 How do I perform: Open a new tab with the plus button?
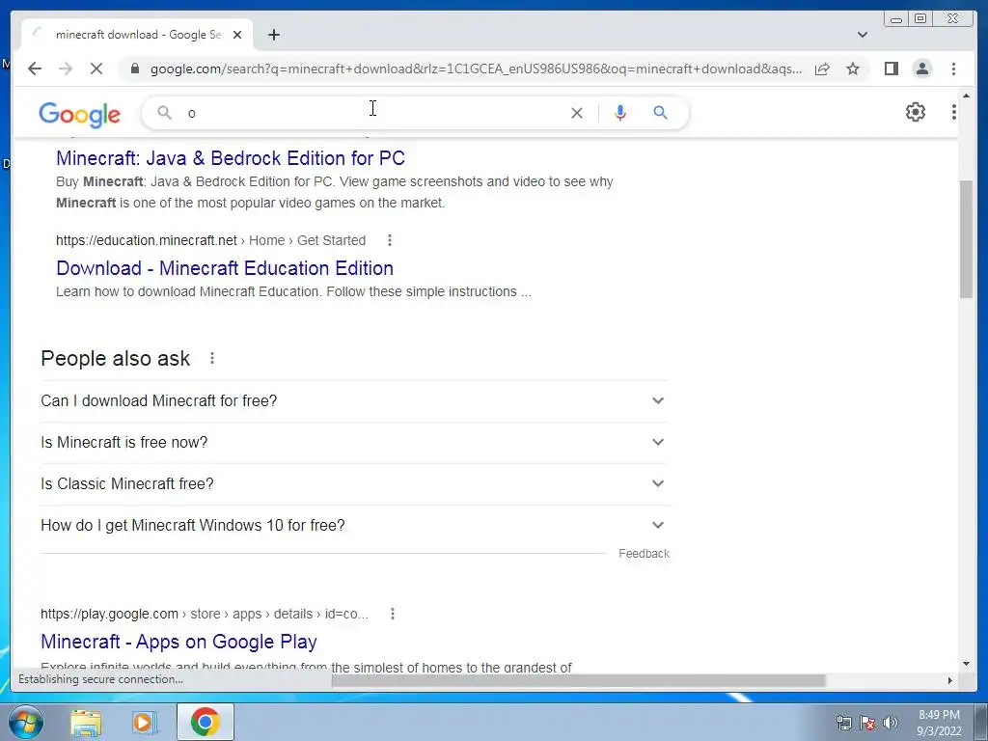click(273, 36)
